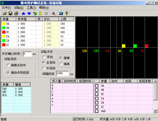
Task: Click the results table scrollbar down arrow
Action: pyautogui.click(x=156, y=111)
